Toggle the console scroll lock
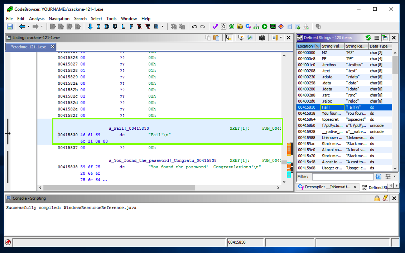The image size is (405, 253). [x=377, y=198]
